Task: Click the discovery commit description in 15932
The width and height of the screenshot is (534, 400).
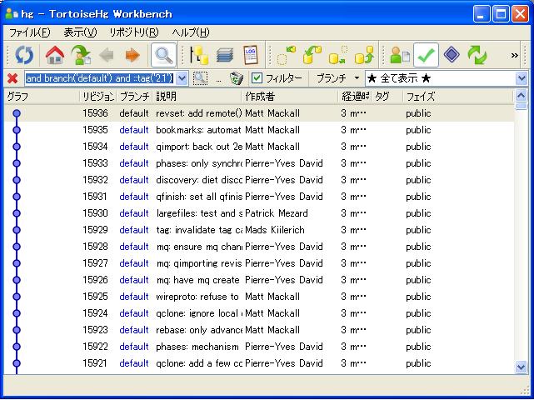Action: 199,180
